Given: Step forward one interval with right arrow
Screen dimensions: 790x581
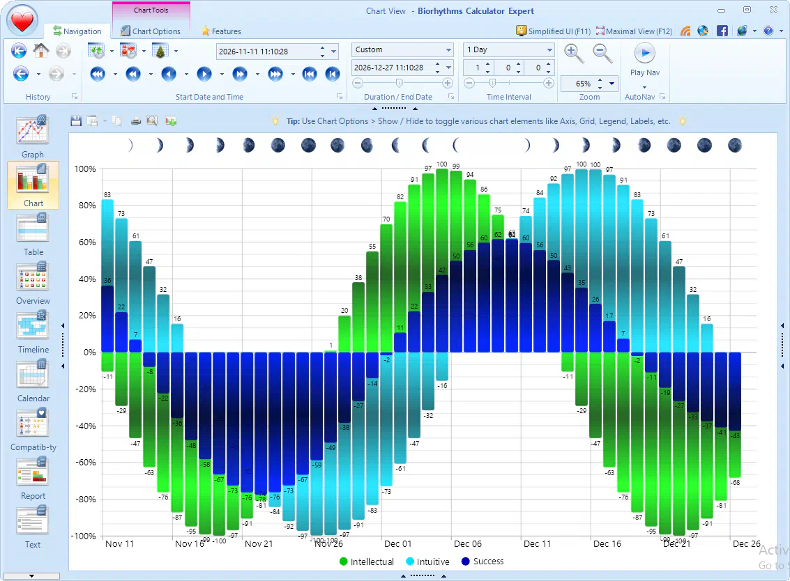Looking at the screenshot, I should pos(204,75).
